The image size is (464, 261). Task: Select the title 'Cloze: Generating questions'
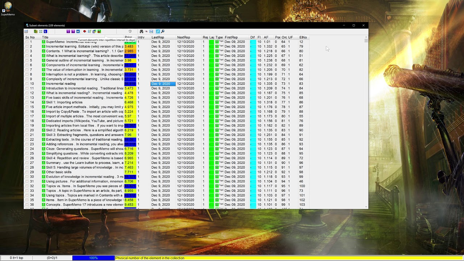coord(84,149)
